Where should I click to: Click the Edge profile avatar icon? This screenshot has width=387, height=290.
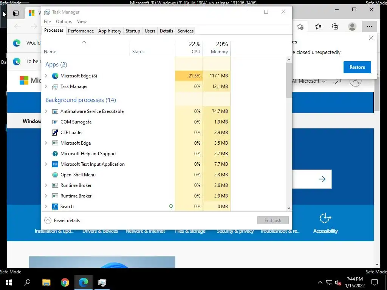coord(352,26)
